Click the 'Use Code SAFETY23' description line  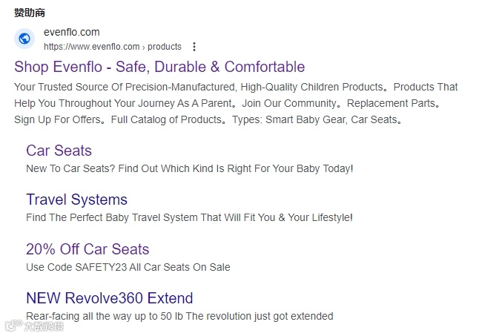(128, 267)
